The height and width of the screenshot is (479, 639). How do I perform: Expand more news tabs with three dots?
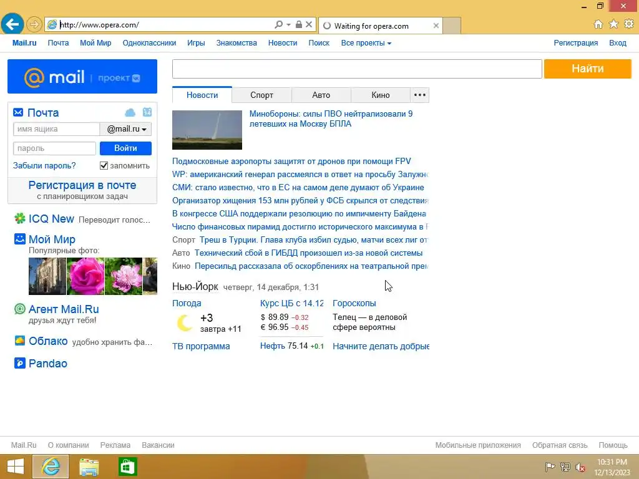(x=420, y=95)
